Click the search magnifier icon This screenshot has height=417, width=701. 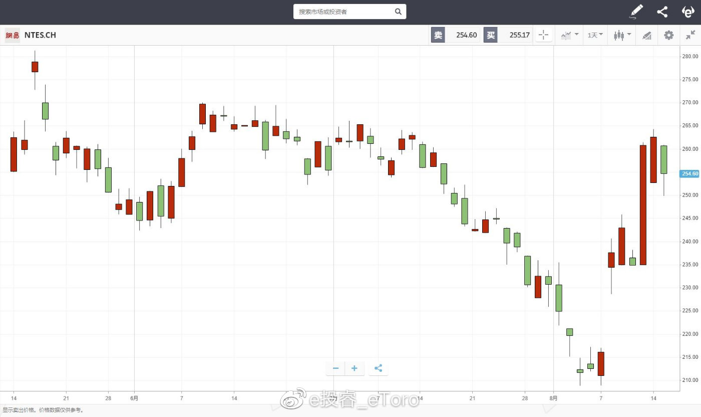398,12
